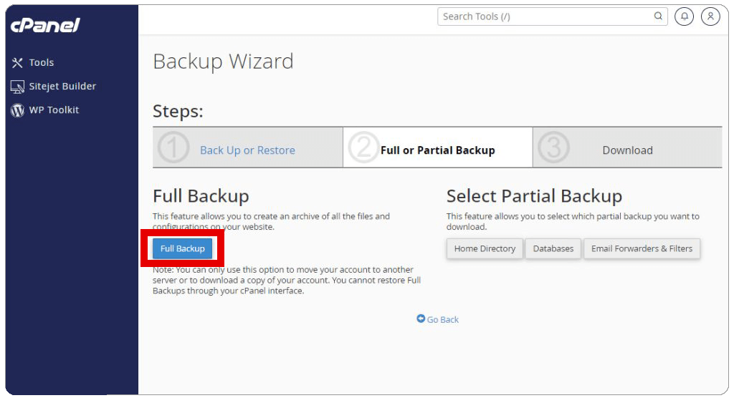Image resolution: width=734 pixels, height=403 pixels.
Task: Open Sitejet Builder from sidebar
Action: [62, 87]
